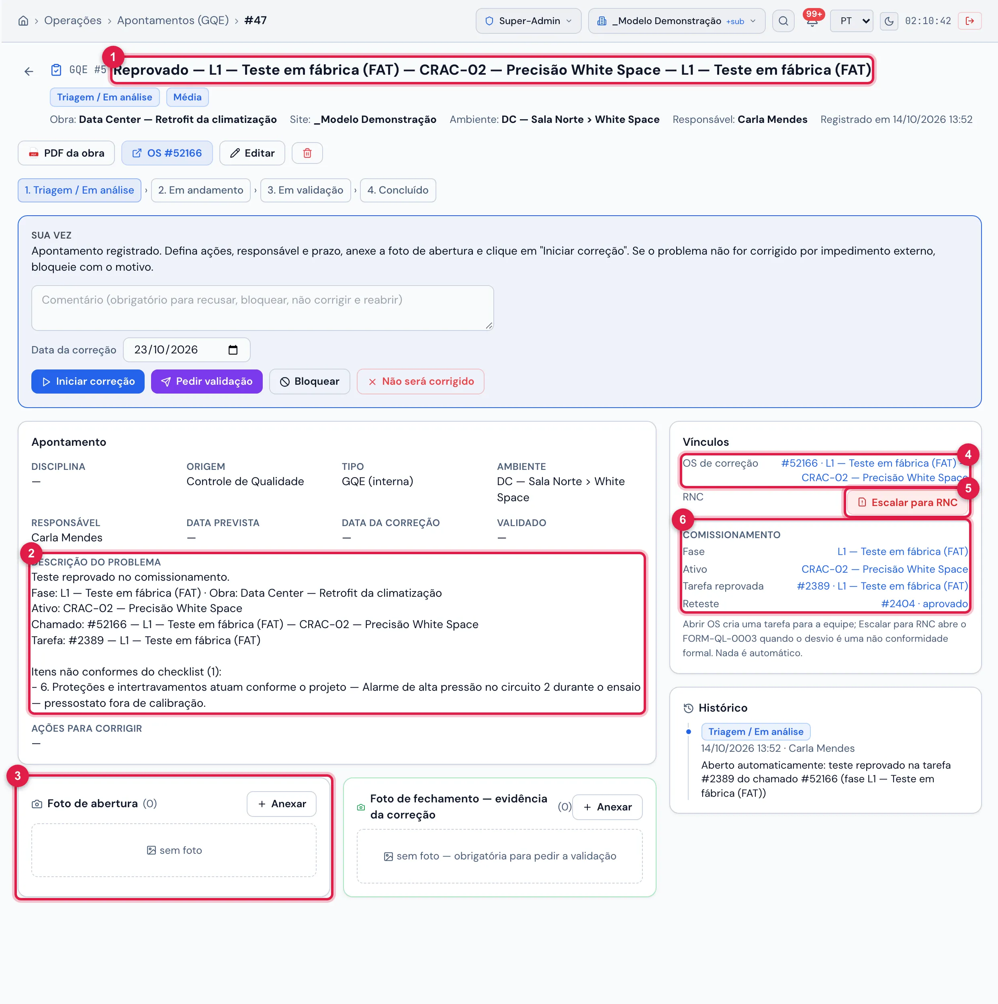Viewport: 998px width, 1004px height.
Task: Open the Super-Admin role dropdown
Action: click(528, 21)
